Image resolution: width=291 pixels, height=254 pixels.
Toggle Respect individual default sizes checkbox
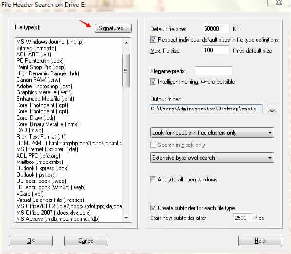click(153, 39)
